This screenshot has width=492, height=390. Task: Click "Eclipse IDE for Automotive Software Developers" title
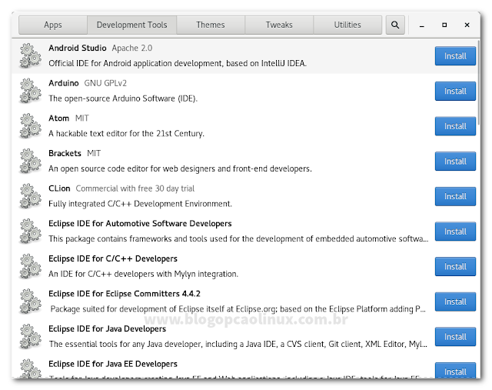pos(140,224)
